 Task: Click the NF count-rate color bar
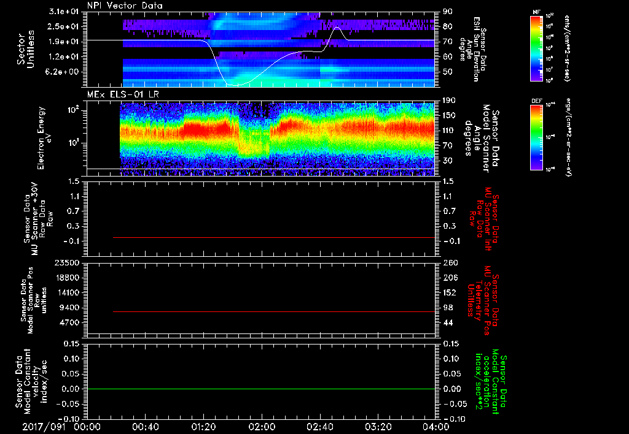(x=537, y=48)
